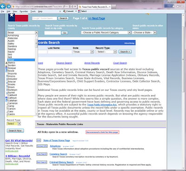Choose Bandera in the county list

pos(21,46)
